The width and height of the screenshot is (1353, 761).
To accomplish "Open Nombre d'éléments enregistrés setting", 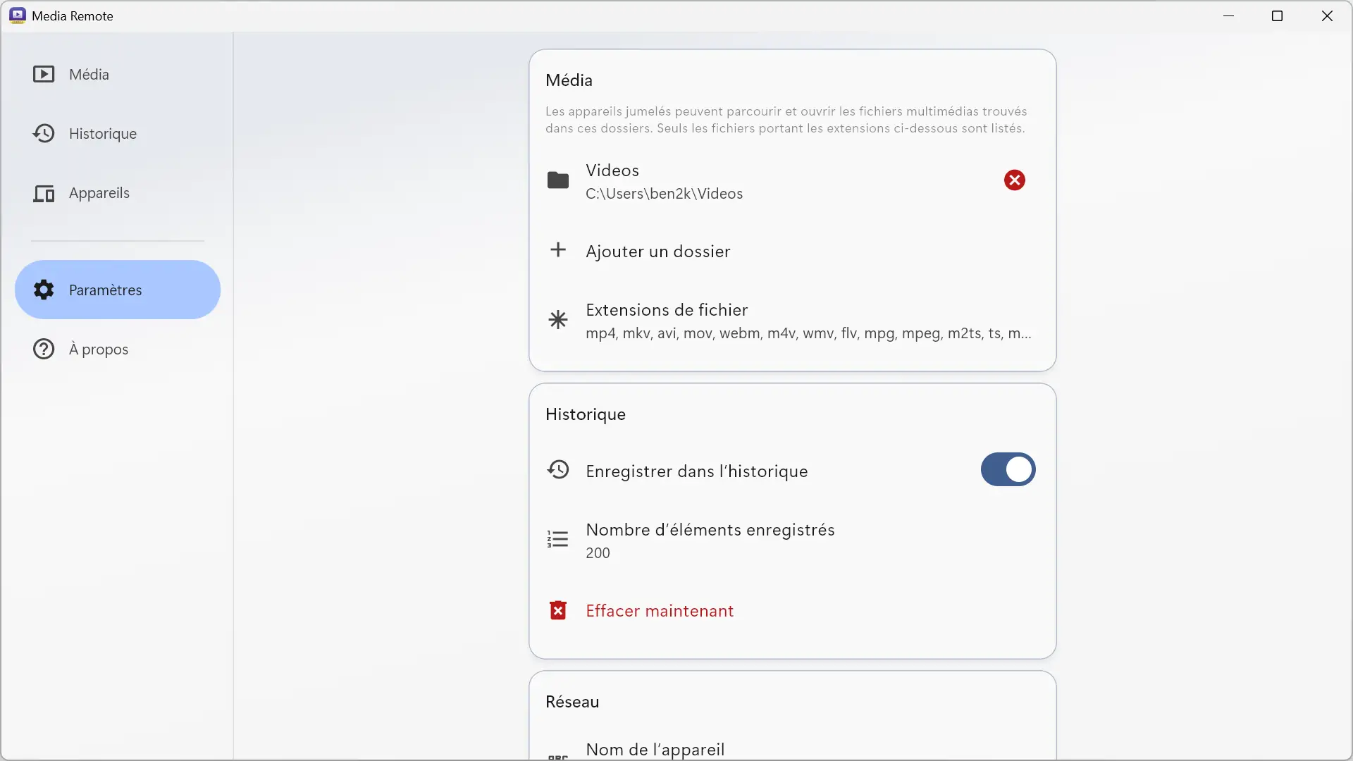I will point(792,540).
